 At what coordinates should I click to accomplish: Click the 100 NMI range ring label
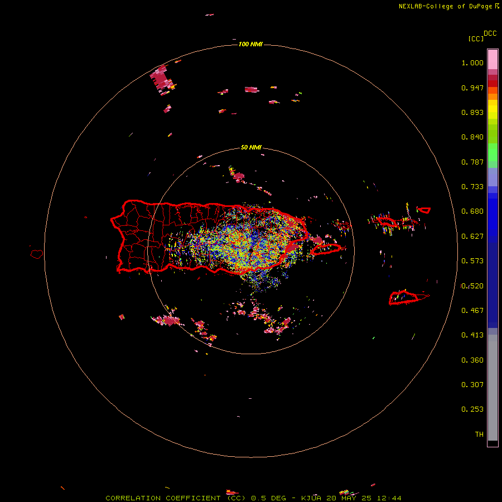click(x=250, y=44)
